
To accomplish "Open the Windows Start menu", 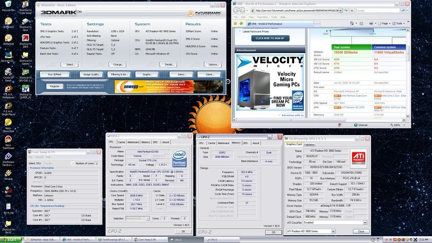I will [11, 240].
